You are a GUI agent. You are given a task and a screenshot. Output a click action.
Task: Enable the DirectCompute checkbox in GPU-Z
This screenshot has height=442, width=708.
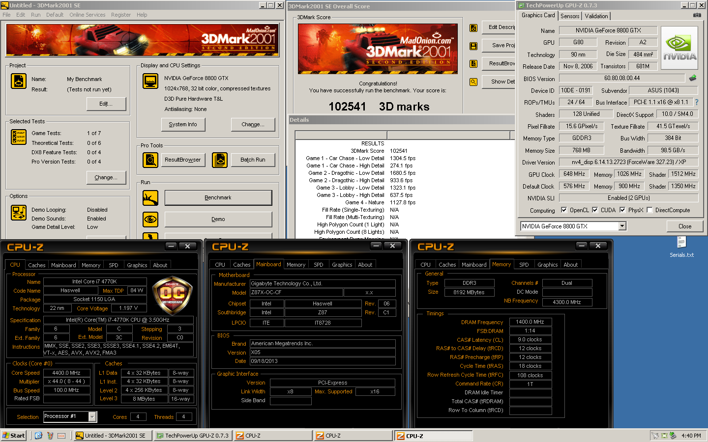pos(649,210)
